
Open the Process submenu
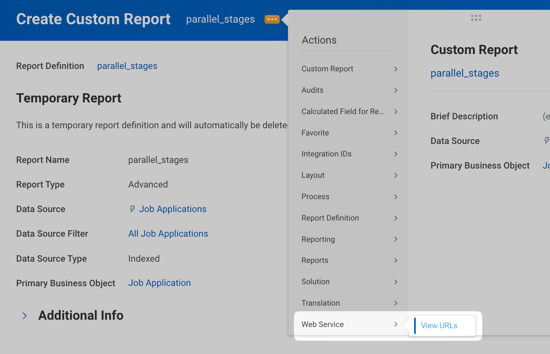click(x=349, y=197)
